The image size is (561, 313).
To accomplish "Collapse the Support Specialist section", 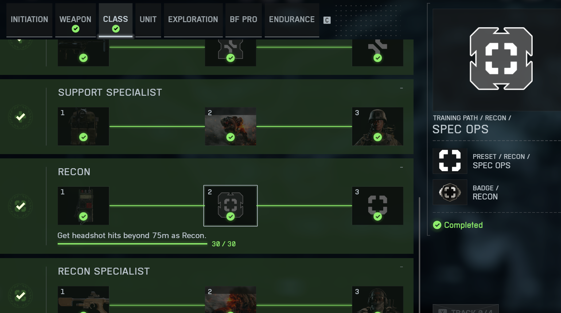I will (401, 88).
